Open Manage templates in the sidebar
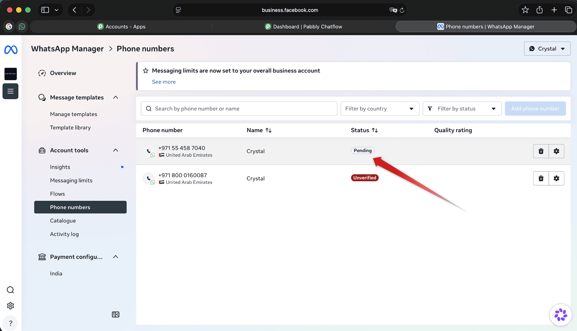 tap(74, 114)
